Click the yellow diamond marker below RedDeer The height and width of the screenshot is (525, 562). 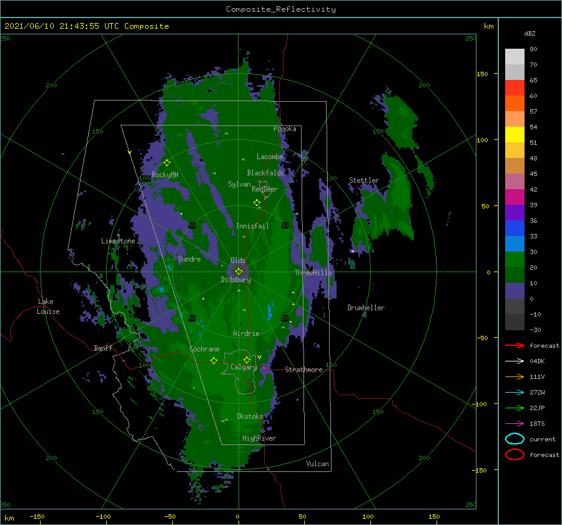point(257,203)
